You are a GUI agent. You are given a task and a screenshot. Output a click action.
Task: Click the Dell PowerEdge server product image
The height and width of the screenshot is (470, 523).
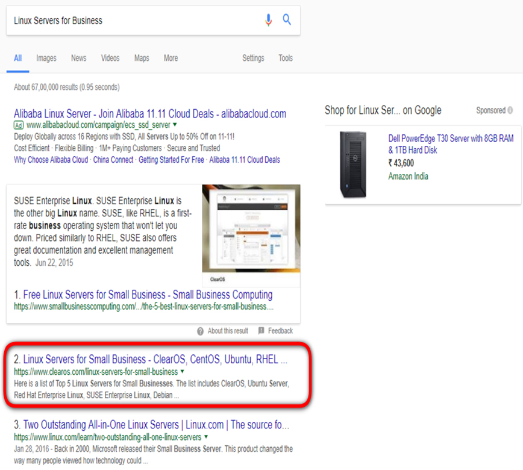[353, 164]
